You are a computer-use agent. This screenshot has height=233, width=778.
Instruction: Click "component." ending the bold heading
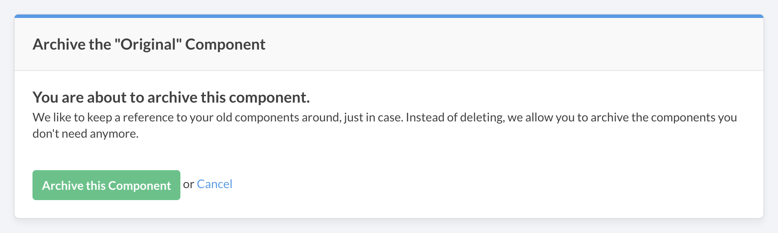269,97
